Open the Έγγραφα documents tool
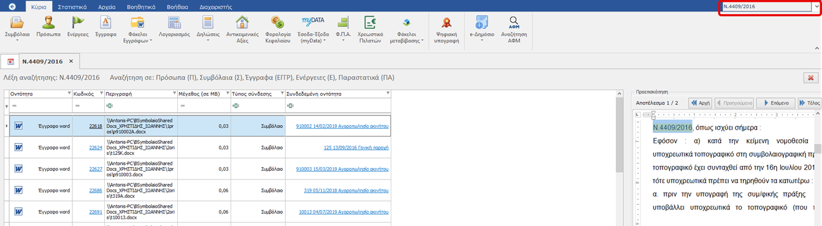Image resolution: width=822 pixels, height=226 pixels. [x=106, y=28]
